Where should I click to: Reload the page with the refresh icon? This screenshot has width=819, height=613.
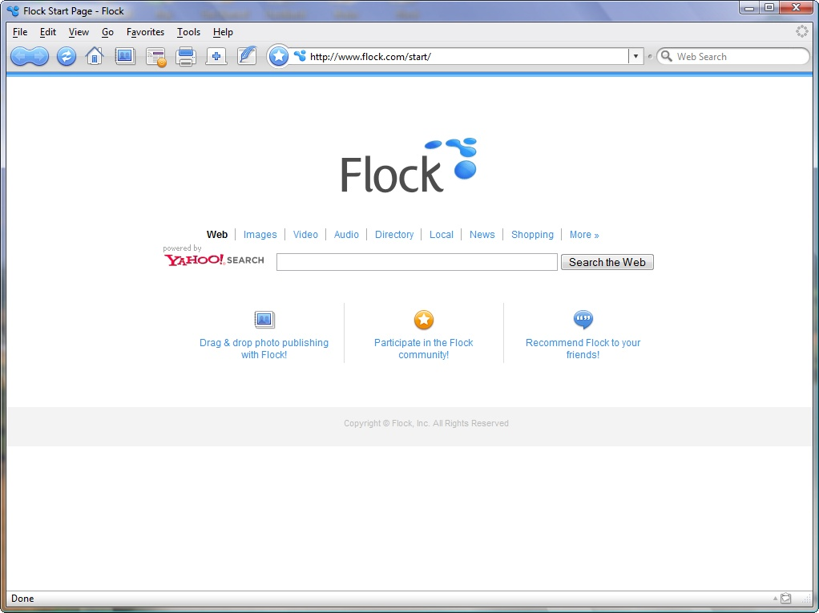pos(67,56)
